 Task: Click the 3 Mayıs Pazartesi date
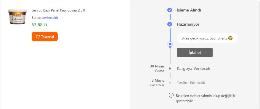click(x=157, y=83)
